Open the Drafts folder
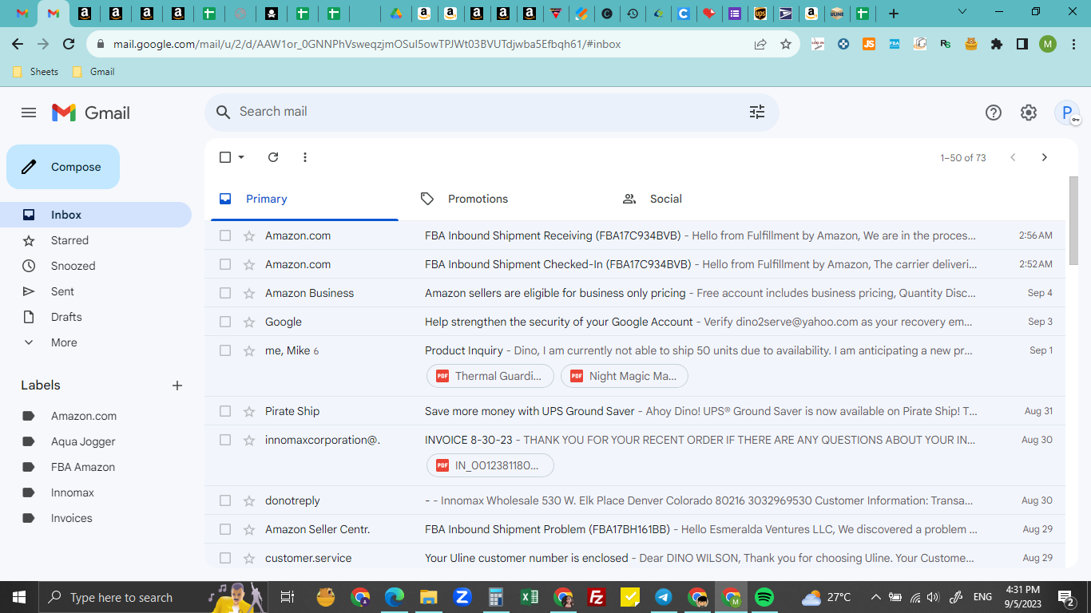This screenshot has width=1091, height=613. point(96,317)
